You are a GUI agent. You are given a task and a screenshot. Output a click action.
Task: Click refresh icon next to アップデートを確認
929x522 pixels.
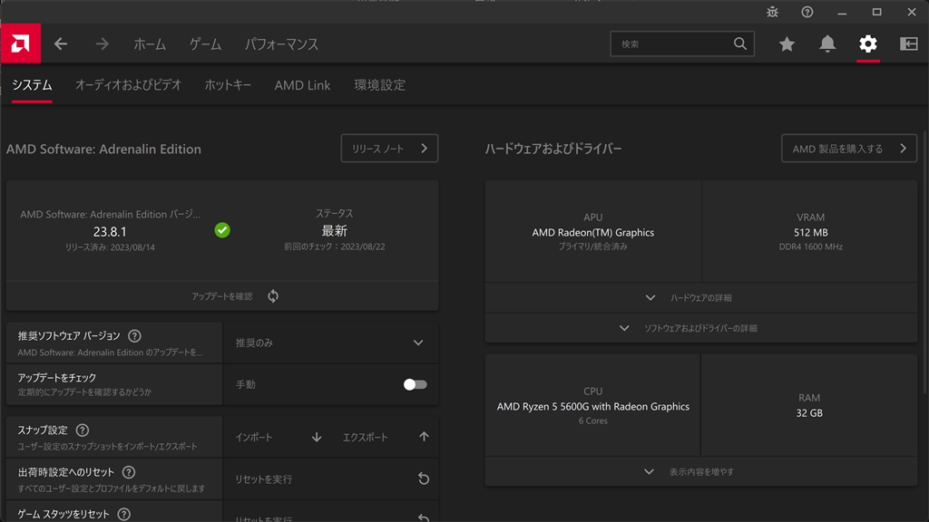273,296
